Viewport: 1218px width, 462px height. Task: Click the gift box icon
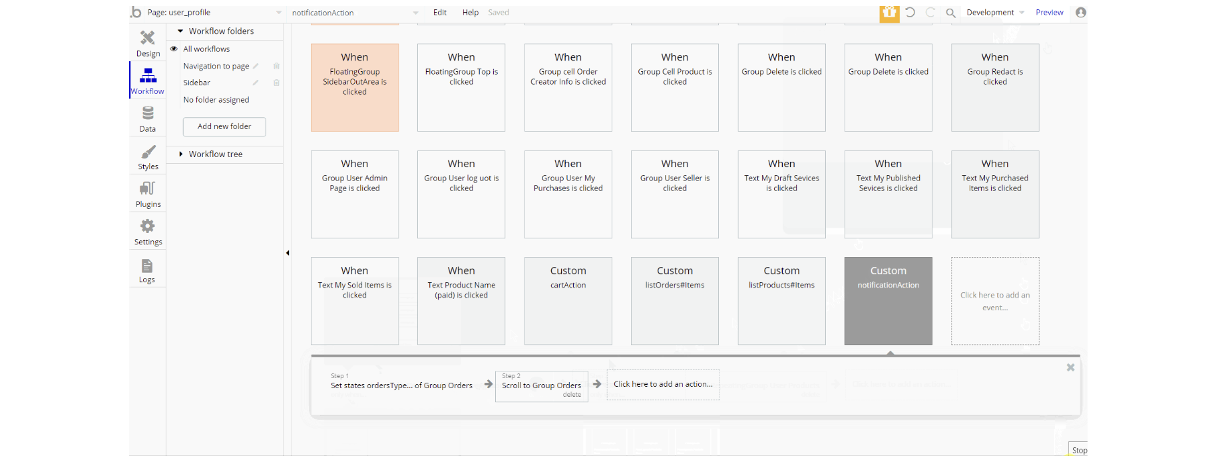click(x=889, y=13)
